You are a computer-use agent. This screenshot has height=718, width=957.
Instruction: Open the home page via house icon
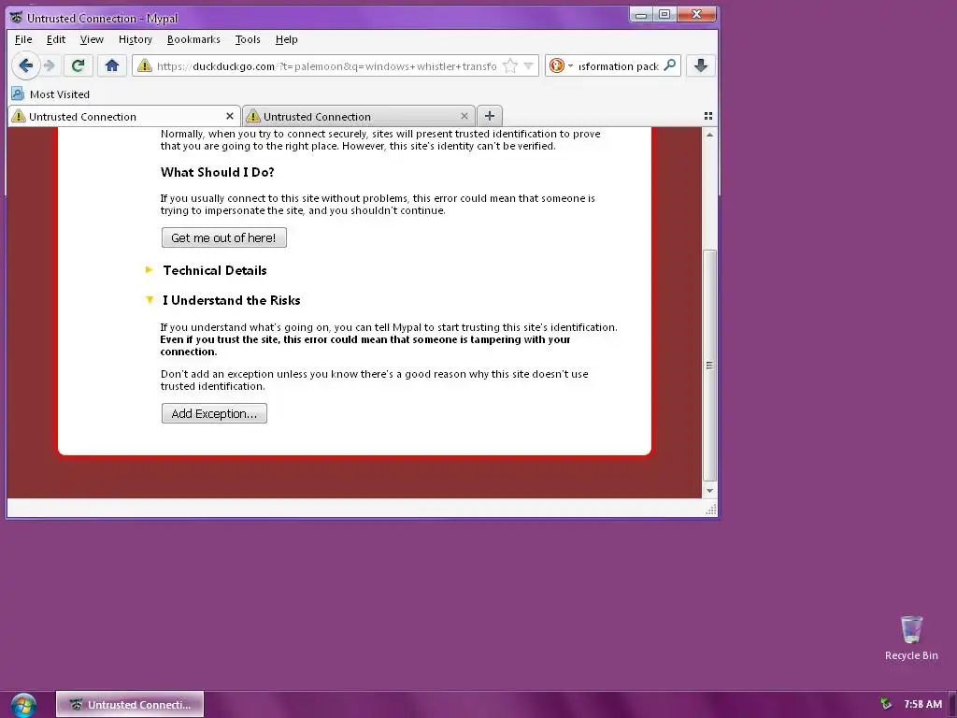click(112, 65)
